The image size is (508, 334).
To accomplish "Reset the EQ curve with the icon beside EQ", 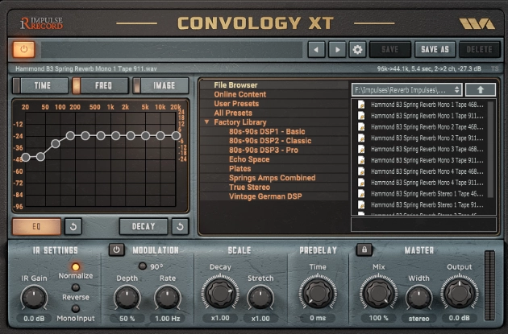I will coord(73,226).
